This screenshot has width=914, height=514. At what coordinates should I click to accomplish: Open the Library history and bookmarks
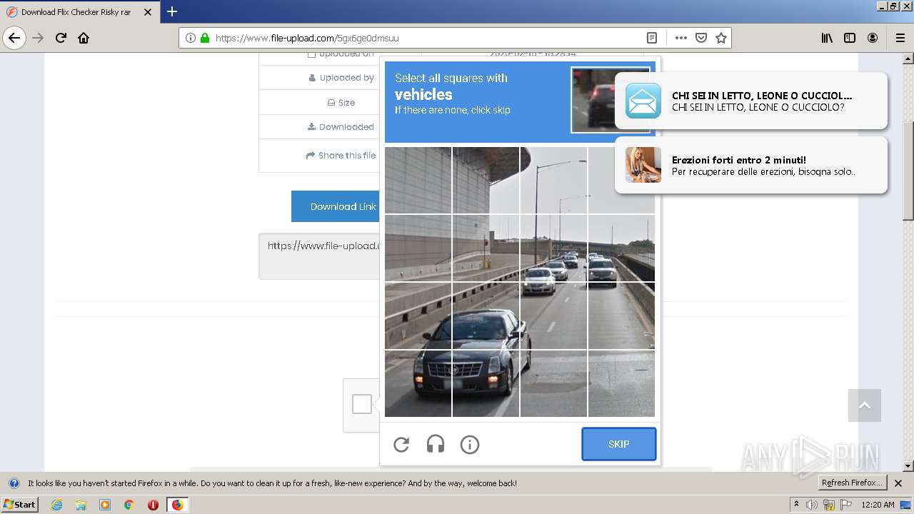(x=827, y=38)
